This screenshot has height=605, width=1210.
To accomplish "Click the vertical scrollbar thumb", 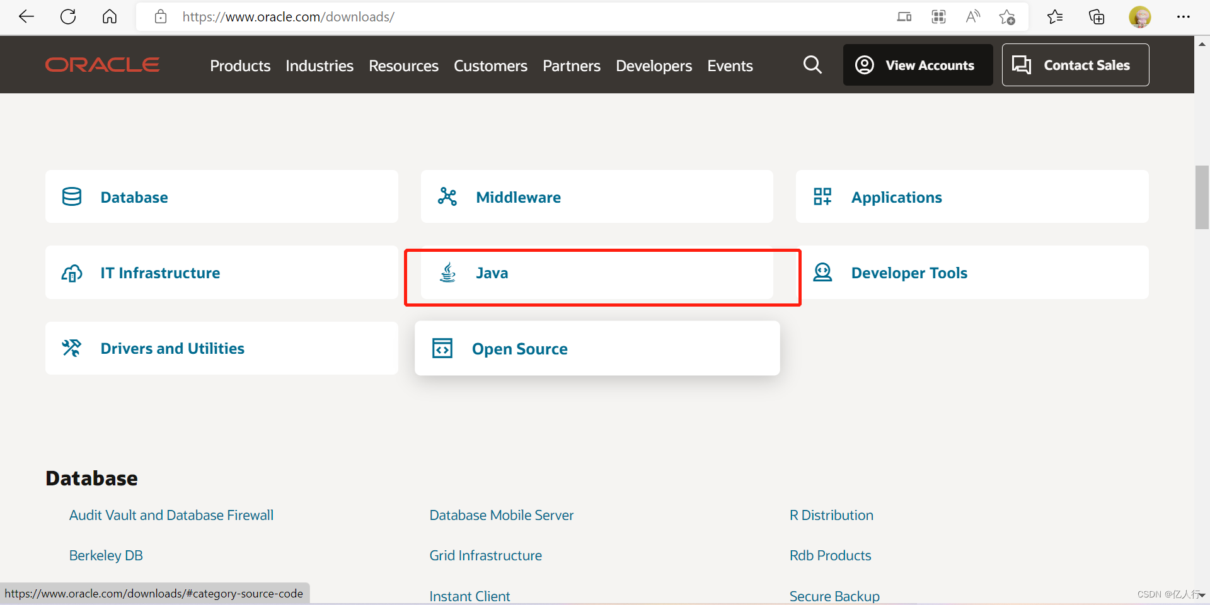I will tap(1202, 197).
